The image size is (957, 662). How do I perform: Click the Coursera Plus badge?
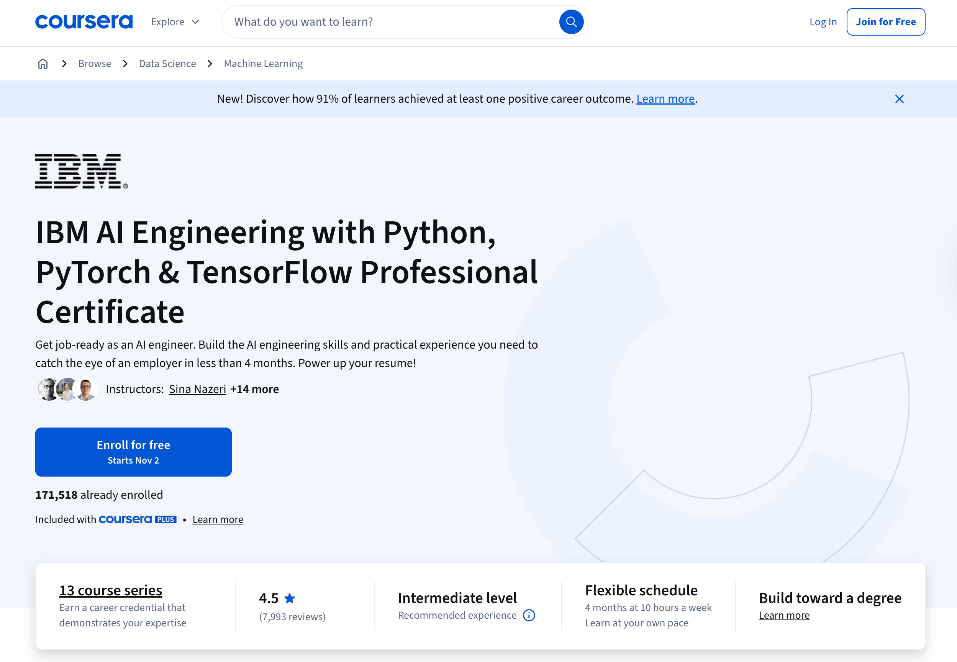tap(137, 519)
